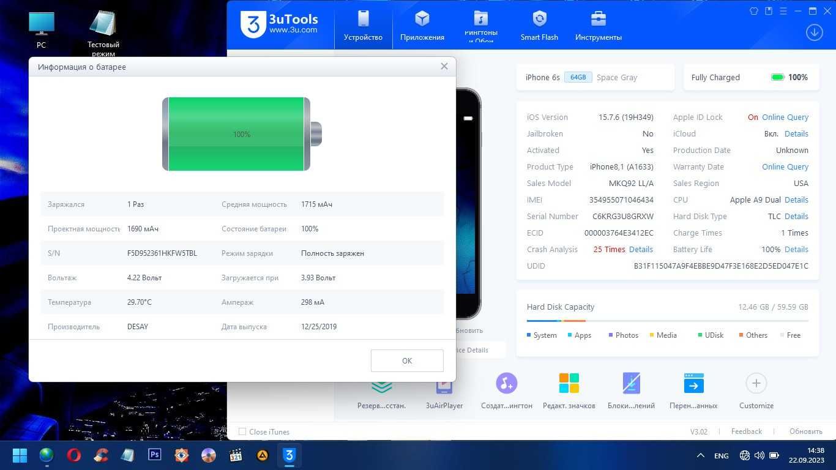Click the Photos legend color square
Viewport: 836px width, 470px height.
point(611,335)
